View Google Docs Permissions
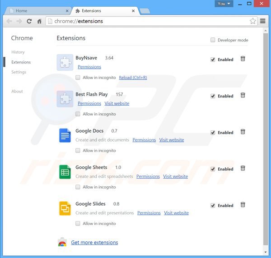Screen dimensions: 271x258 click(x=144, y=140)
